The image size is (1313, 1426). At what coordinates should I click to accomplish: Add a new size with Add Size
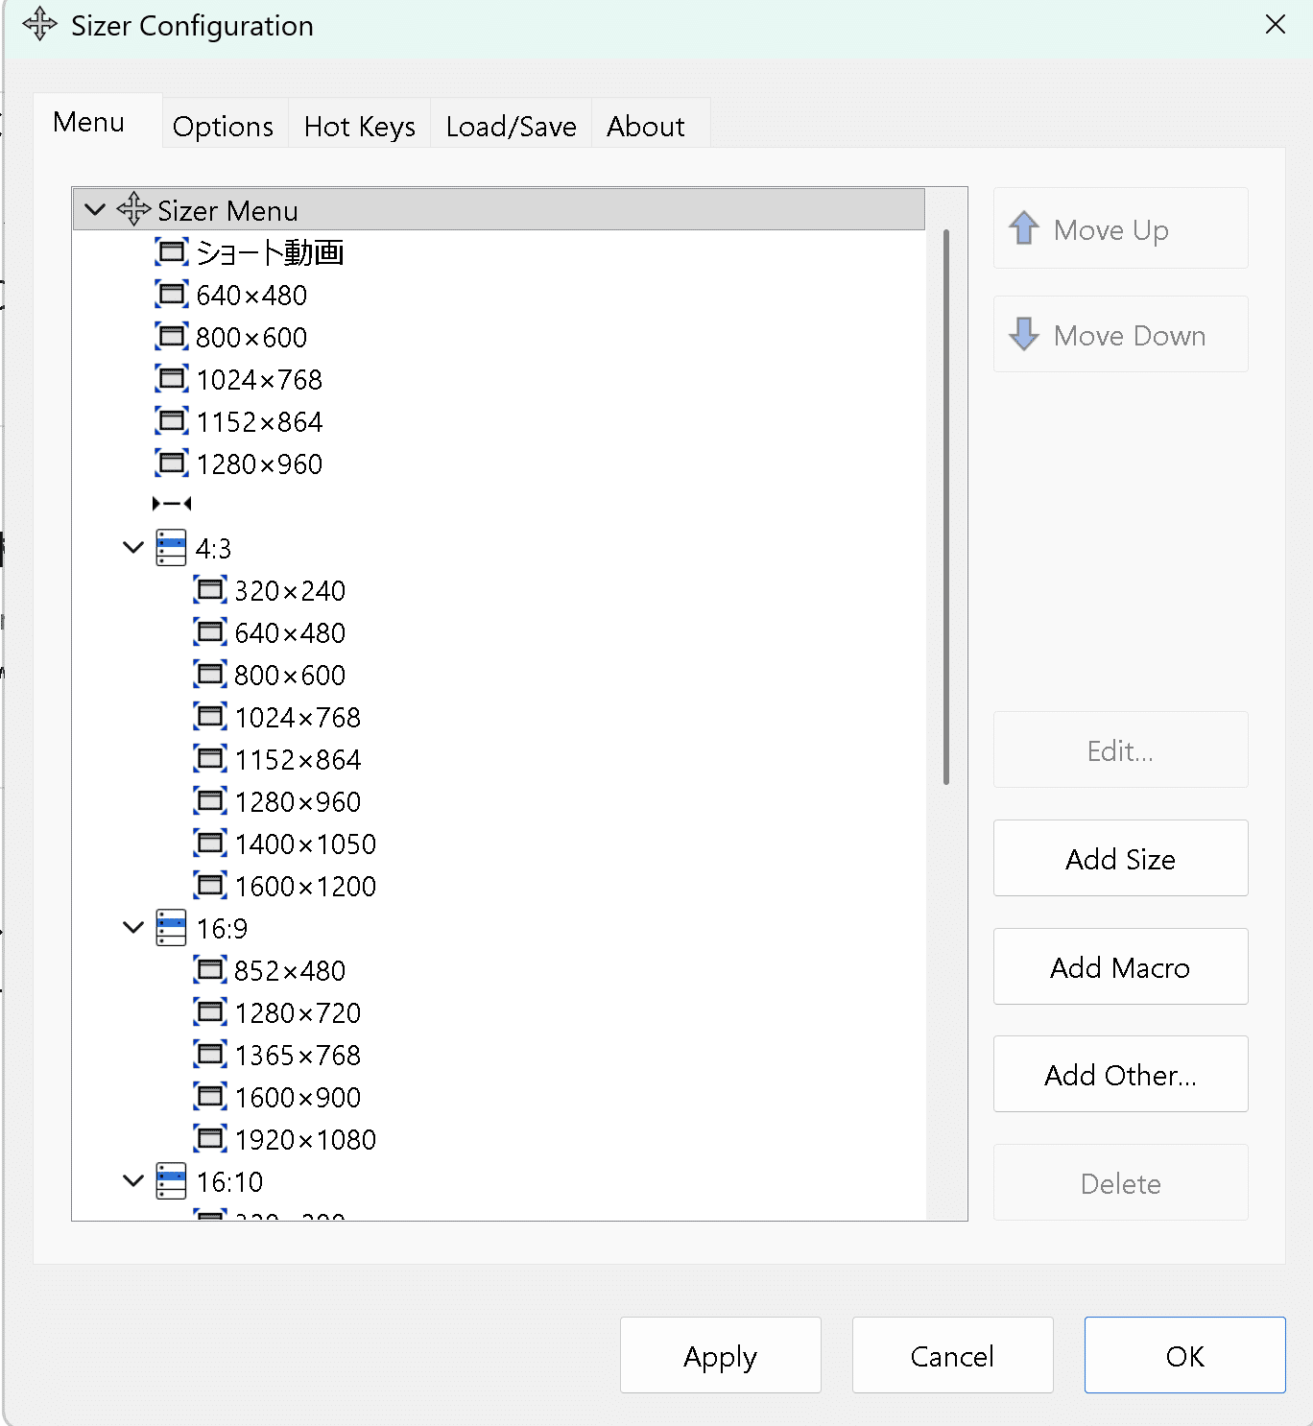1121,858
